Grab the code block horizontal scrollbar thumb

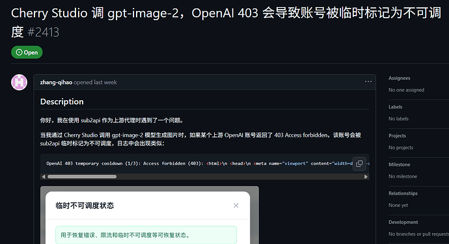(82, 177)
